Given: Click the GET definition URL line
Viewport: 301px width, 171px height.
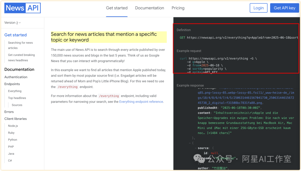Looking at the screenshot, I should point(239,38).
